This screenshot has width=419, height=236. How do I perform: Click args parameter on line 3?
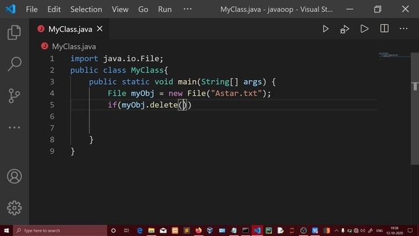click(x=252, y=82)
